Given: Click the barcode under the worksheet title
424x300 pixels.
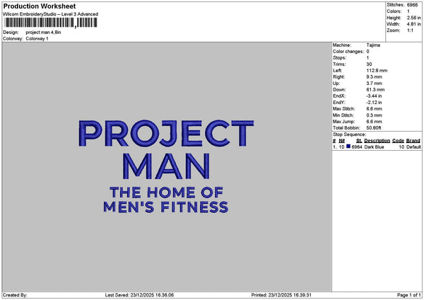Looking at the screenshot, I should pos(51,23).
